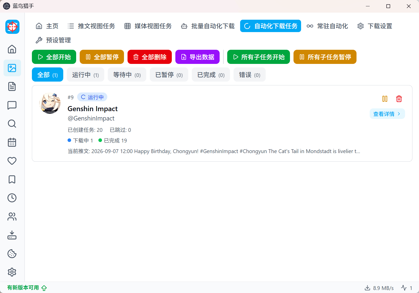Image resolution: width=419 pixels, height=293 pixels.
Task: Filter by 已完成 (0) tasks
Action: (211, 75)
